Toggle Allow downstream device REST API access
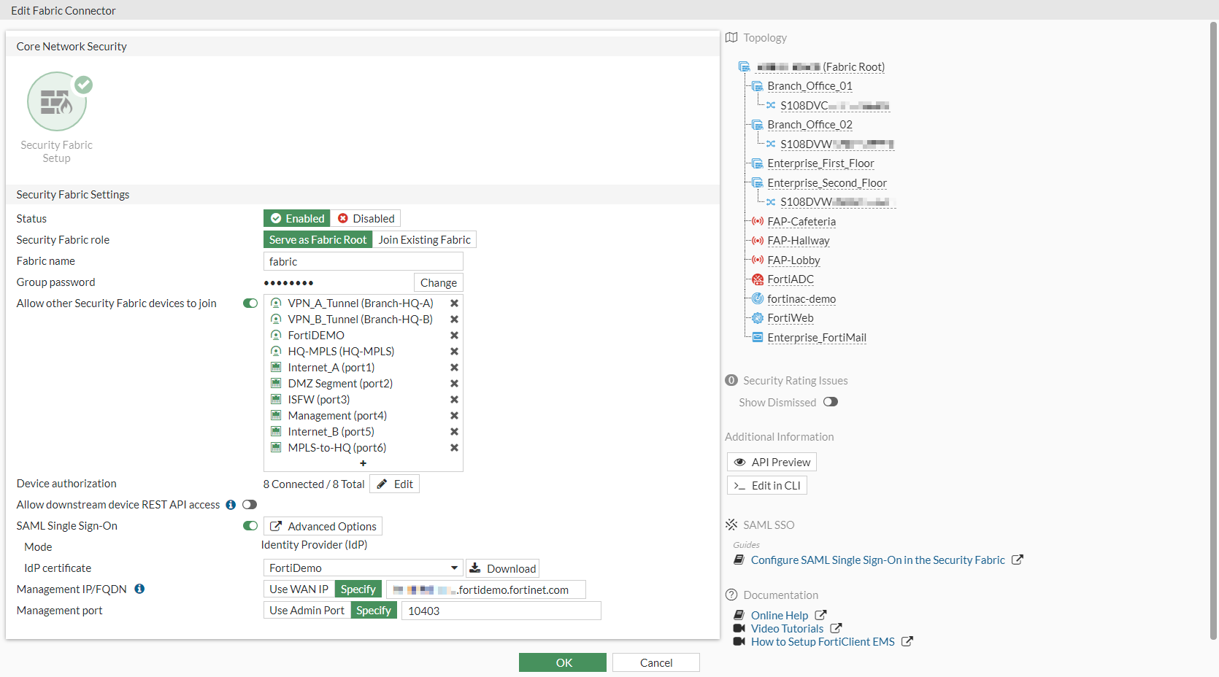Screen dimensions: 1219x677 tap(250, 505)
